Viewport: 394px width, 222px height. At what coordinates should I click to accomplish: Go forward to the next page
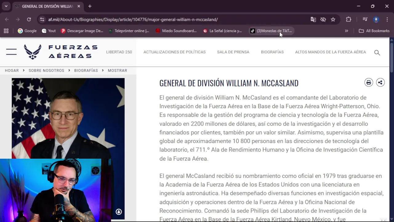18,19
